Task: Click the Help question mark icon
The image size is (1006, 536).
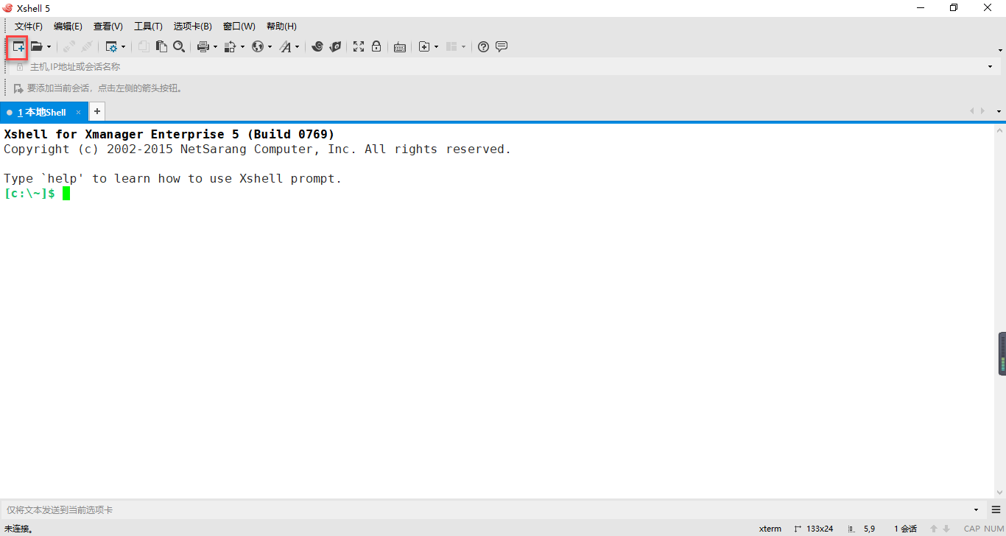Action: (483, 46)
